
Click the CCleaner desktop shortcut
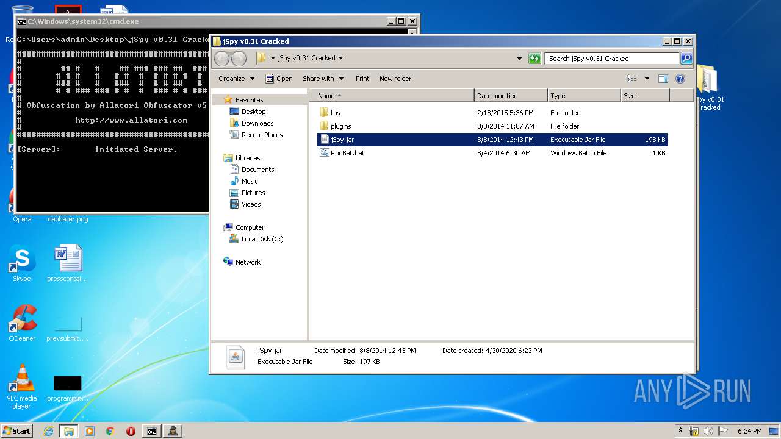tap(22, 323)
